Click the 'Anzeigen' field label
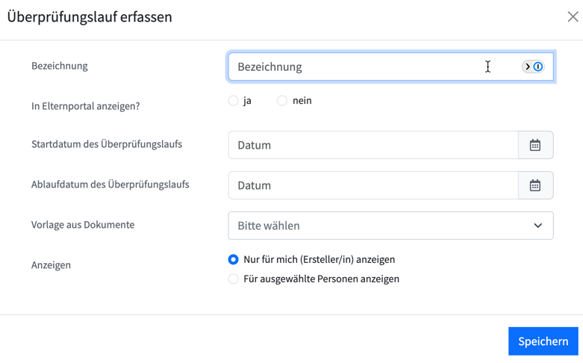This screenshot has width=583, height=363. click(x=51, y=265)
